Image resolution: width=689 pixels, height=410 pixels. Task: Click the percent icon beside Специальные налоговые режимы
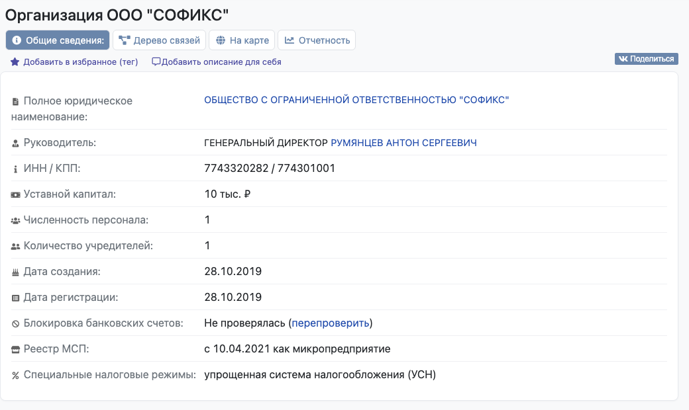pos(15,376)
